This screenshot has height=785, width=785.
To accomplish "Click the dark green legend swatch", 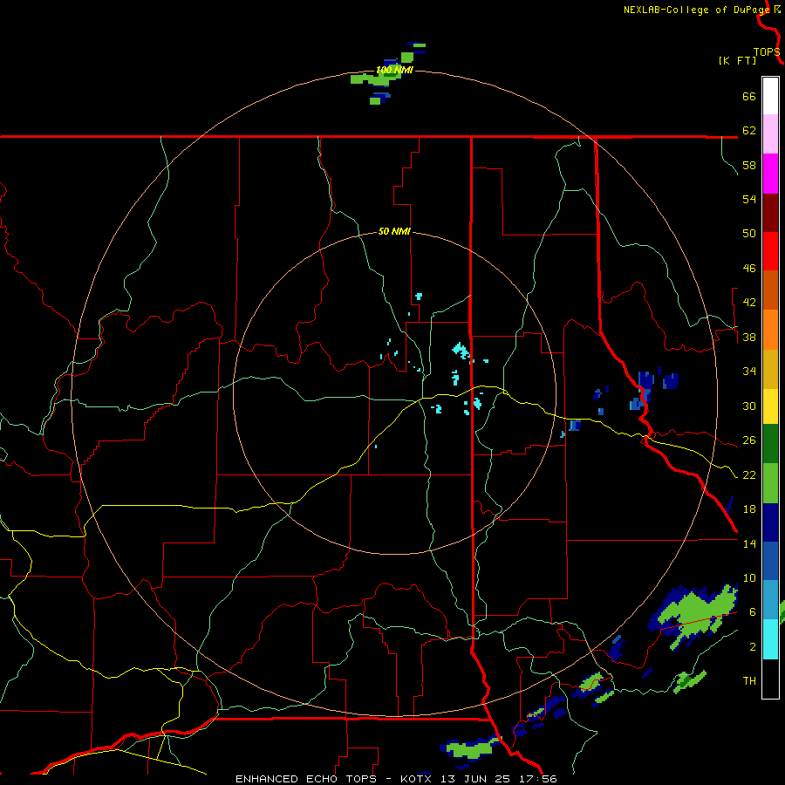I will point(770,444).
